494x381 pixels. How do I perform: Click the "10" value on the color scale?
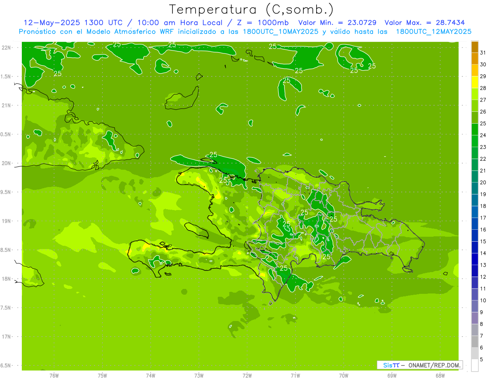pyautogui.click(x=483, y=300)
